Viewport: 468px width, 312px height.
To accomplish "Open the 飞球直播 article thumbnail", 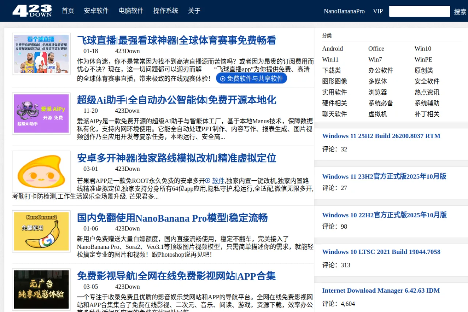I will coord(41,54).
